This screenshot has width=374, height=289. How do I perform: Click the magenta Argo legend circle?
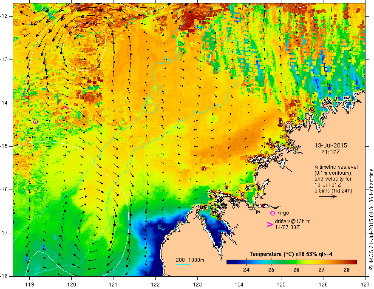[x=272, y=213]
